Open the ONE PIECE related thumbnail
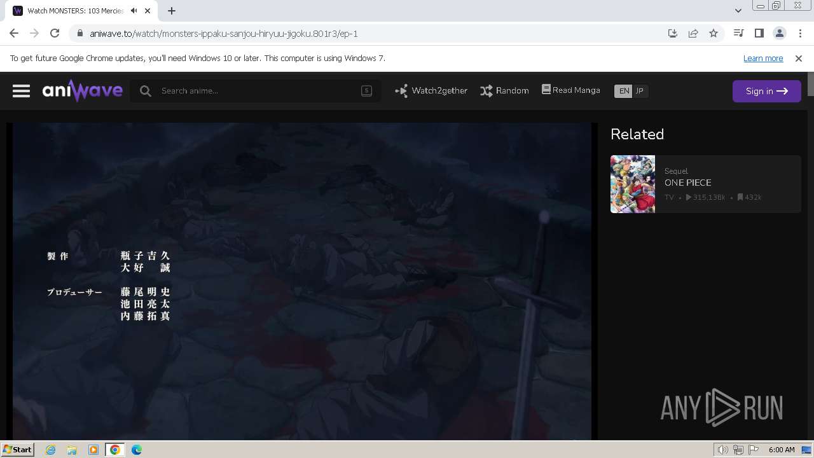 pos(633,184)
